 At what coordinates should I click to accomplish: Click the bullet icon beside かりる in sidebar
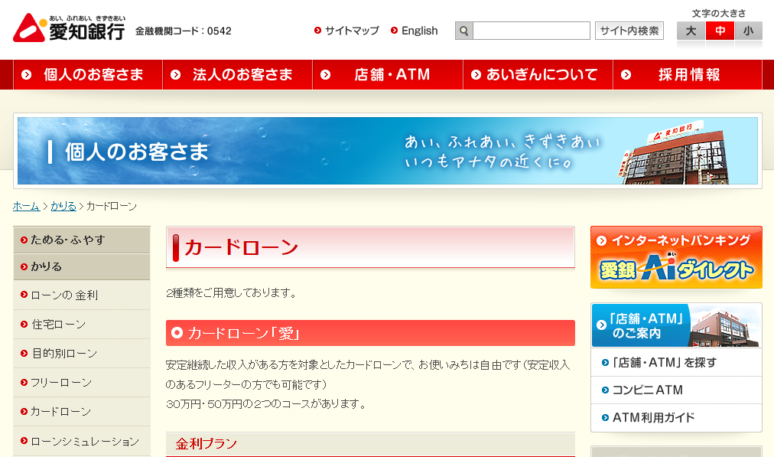pyautogui.click(x=24, y=267)
